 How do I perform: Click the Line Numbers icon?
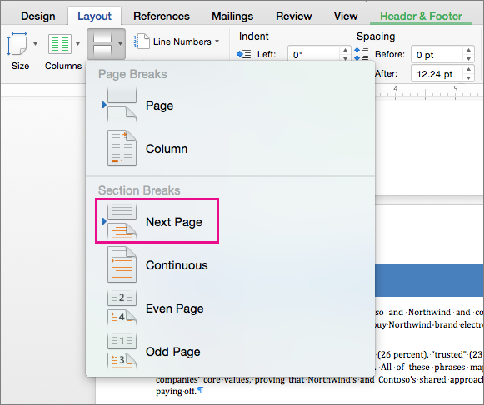(142, 42)
